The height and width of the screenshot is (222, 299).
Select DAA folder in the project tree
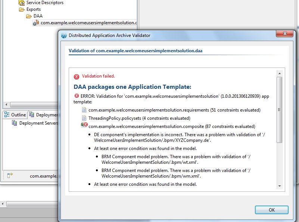tap(38, 16)
